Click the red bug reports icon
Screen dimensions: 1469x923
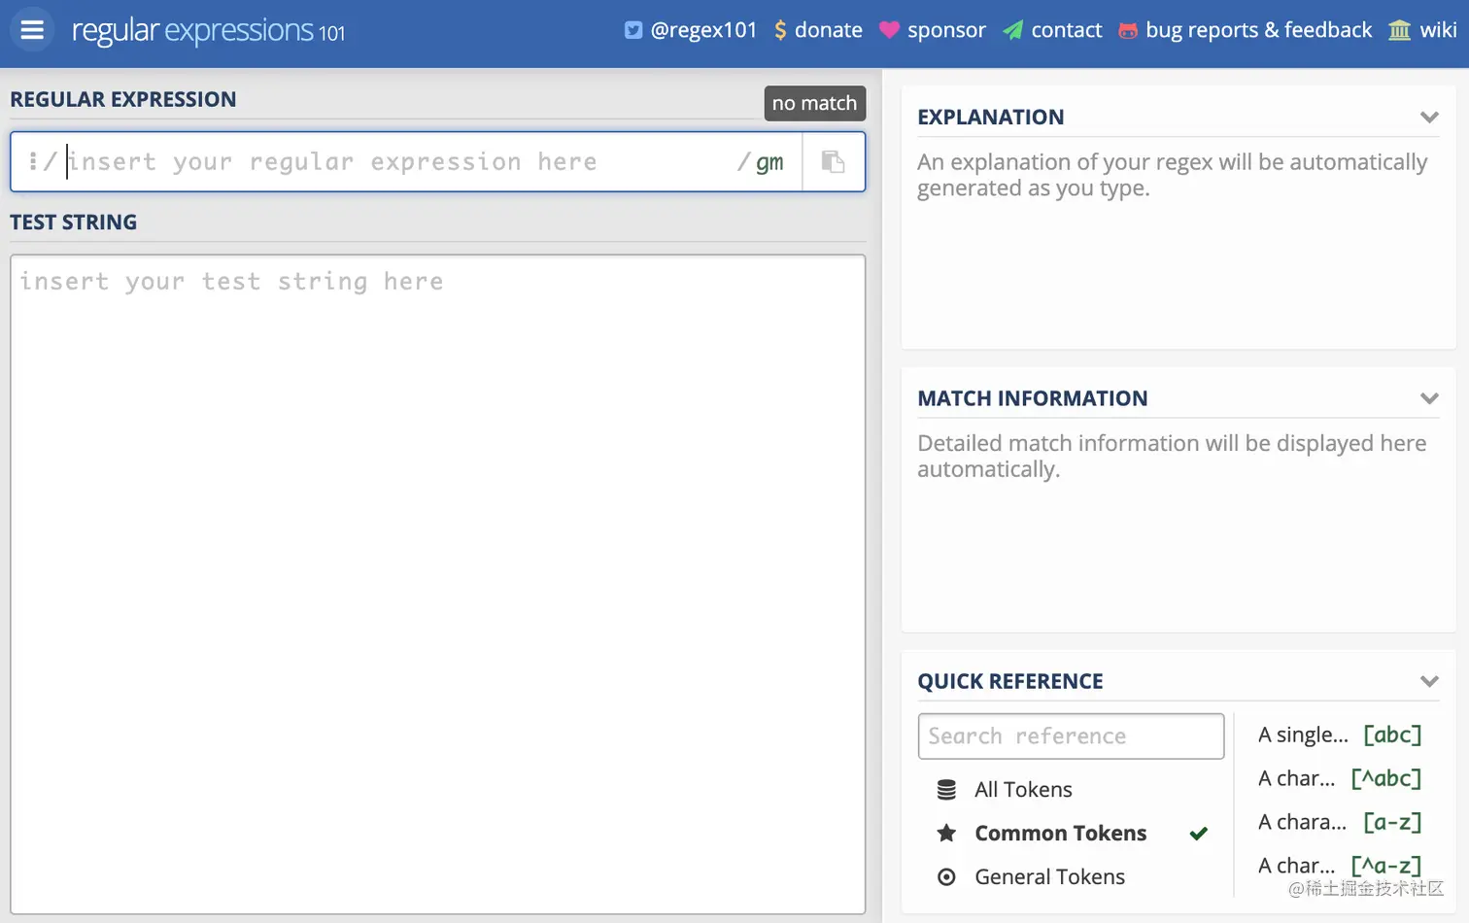tap(1128, 31)
